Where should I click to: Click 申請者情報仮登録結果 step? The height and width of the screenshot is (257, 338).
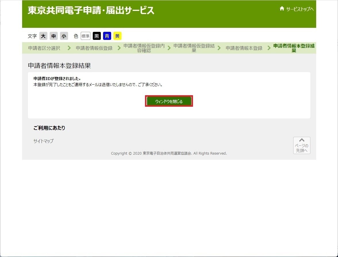(194, 48)
